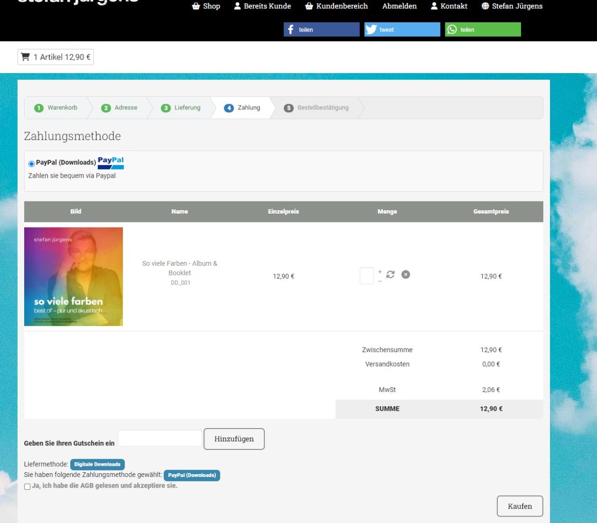Check the AGB acceptance checkbox
Image resolution: width=597 pixels, height=523 pixels.
pos(27,487)
